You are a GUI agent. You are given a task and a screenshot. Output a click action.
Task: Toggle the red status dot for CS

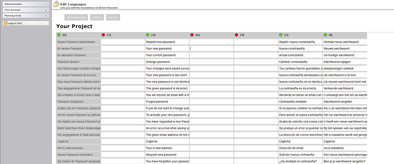coord(103,35)
